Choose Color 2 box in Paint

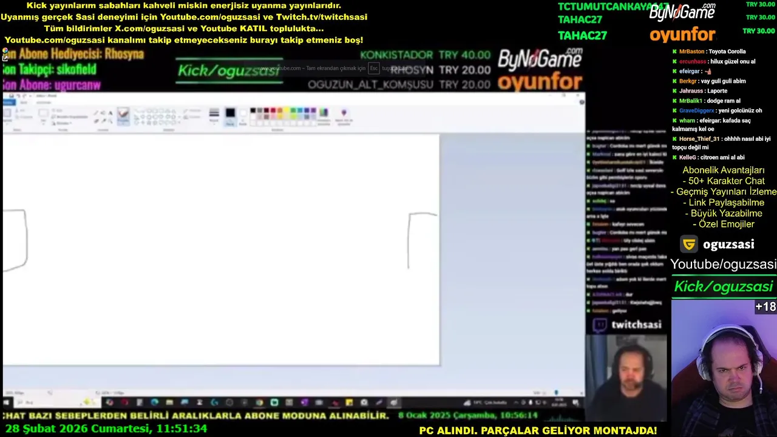coord(243,116)
